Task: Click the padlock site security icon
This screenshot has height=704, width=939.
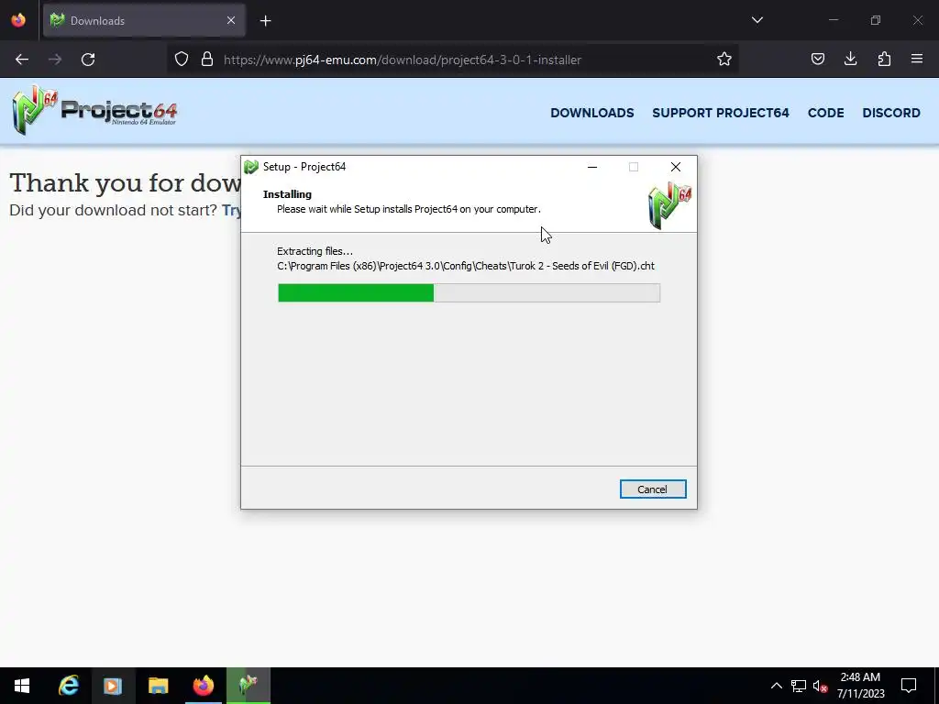Action: (207, 60)
